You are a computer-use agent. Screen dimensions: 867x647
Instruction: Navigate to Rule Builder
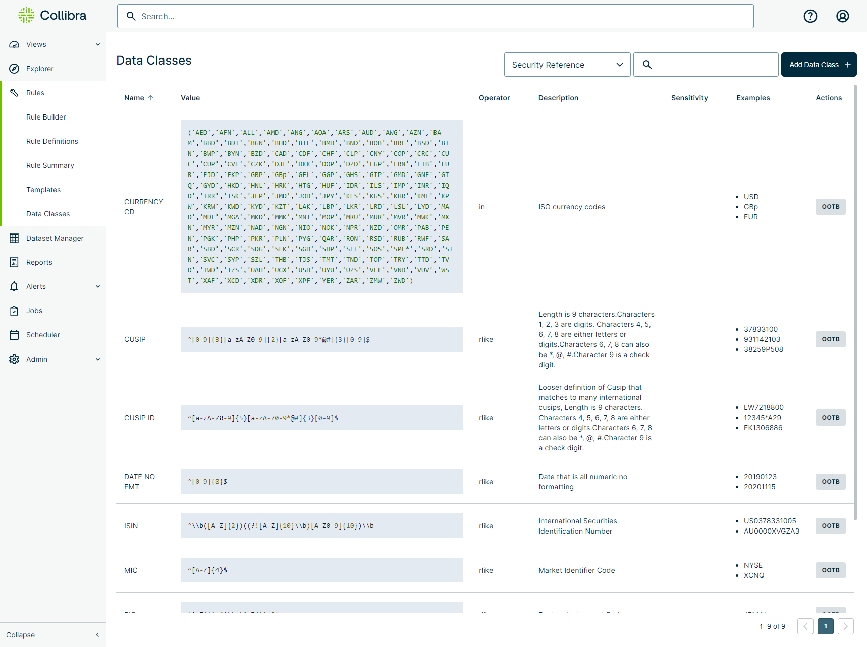click(46, 117)
